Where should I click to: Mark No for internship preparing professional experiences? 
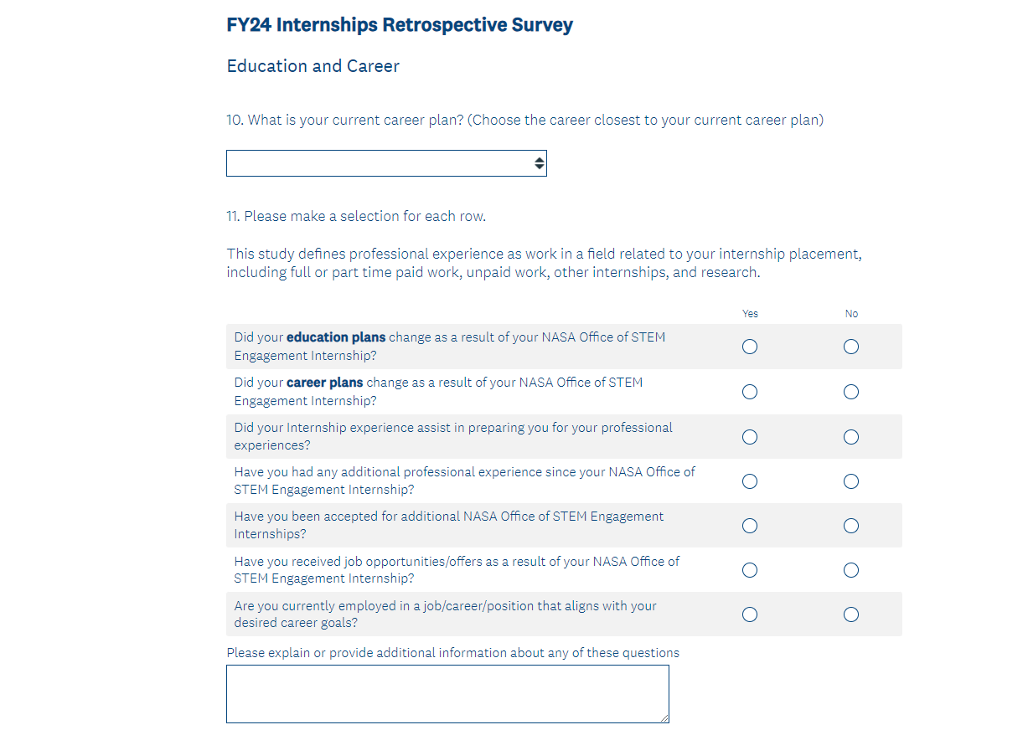click(851, 437)
